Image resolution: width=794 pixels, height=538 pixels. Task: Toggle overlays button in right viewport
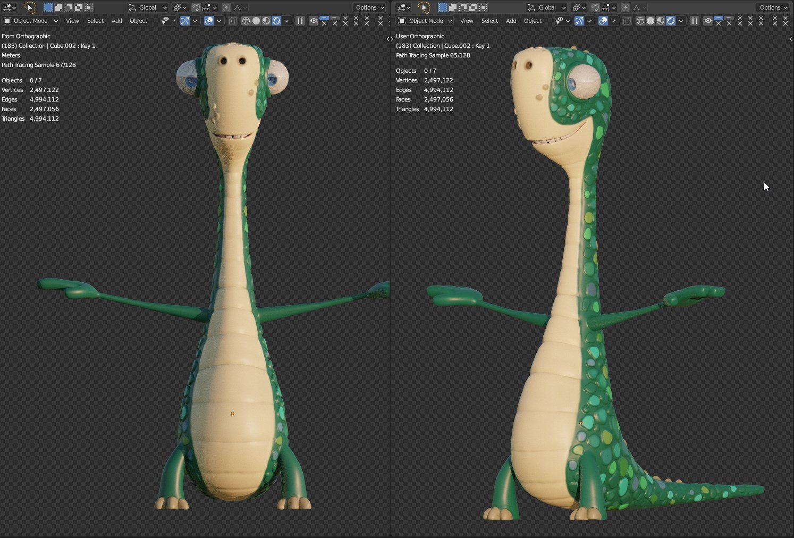click(603, 21)
